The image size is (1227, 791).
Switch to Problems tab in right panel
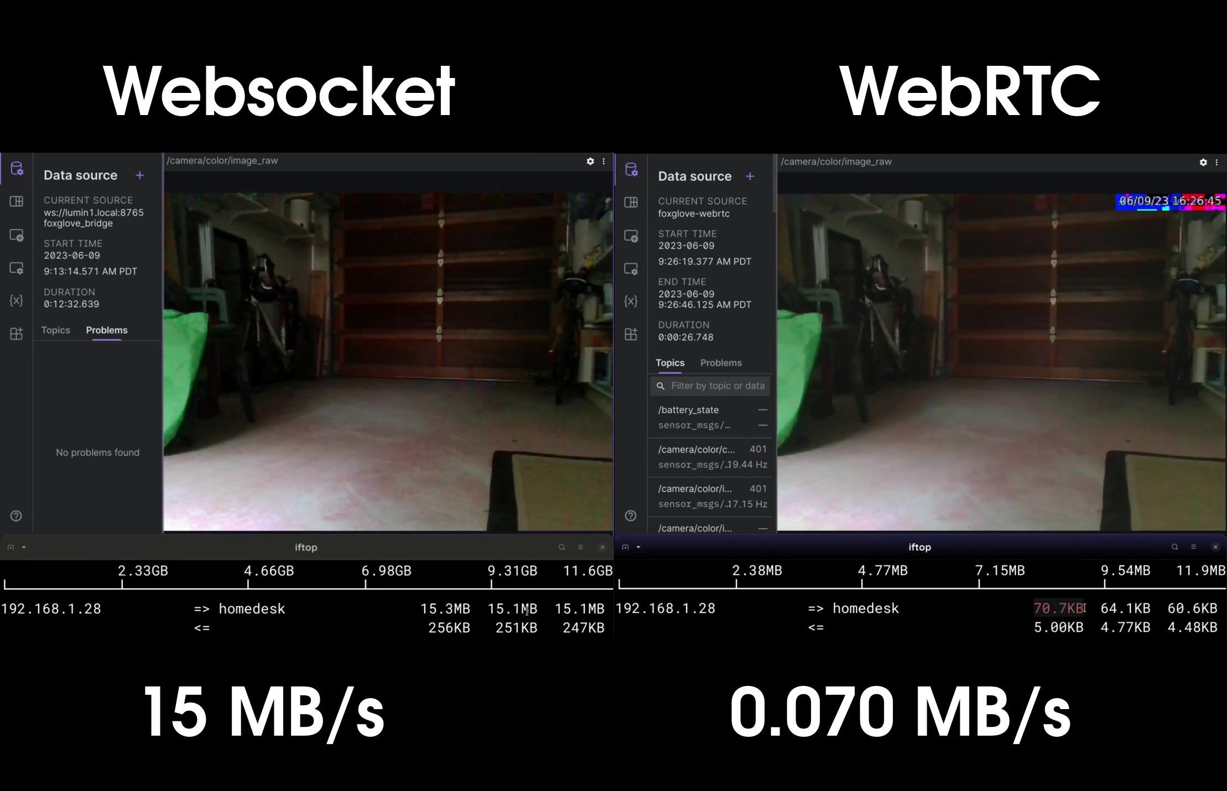coord(720,363)
